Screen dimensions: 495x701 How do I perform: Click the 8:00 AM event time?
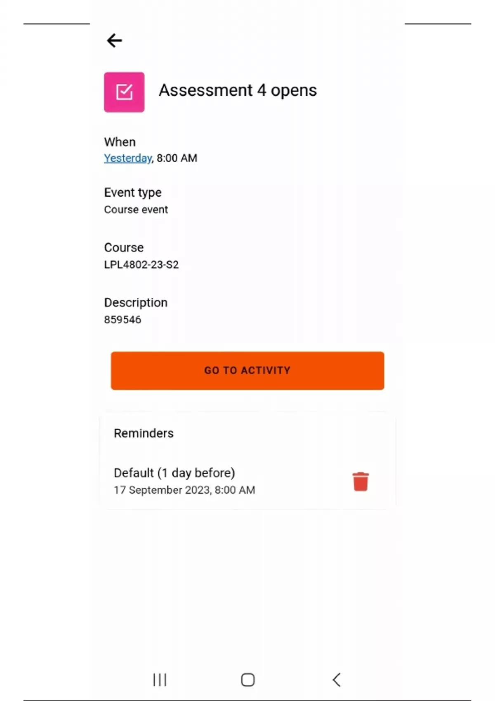click(177, 158)
